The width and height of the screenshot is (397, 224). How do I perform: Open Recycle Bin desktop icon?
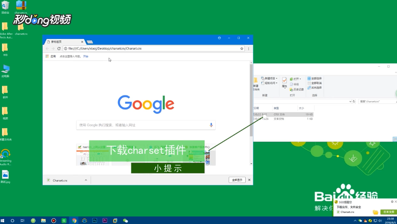point(5,7)
